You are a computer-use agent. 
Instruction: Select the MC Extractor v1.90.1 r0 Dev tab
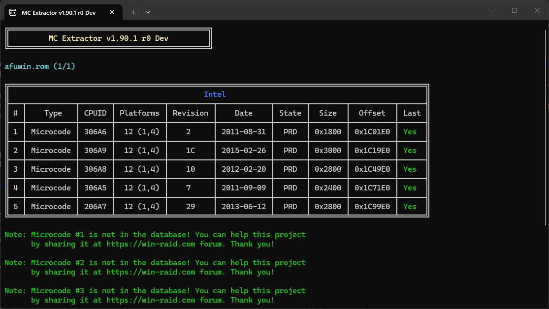63,12
